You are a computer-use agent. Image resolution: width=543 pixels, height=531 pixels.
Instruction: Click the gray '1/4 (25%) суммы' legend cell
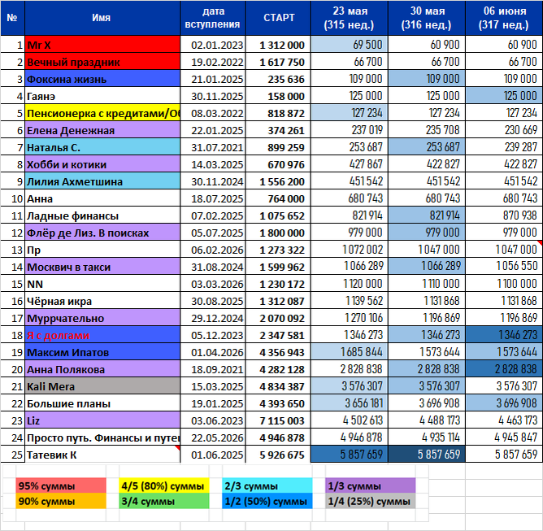pos(370,501)
